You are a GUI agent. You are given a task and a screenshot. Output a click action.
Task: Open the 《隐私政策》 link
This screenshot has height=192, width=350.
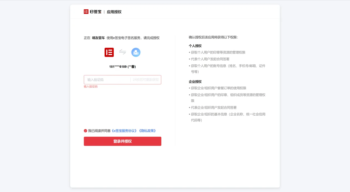(147, 131)
